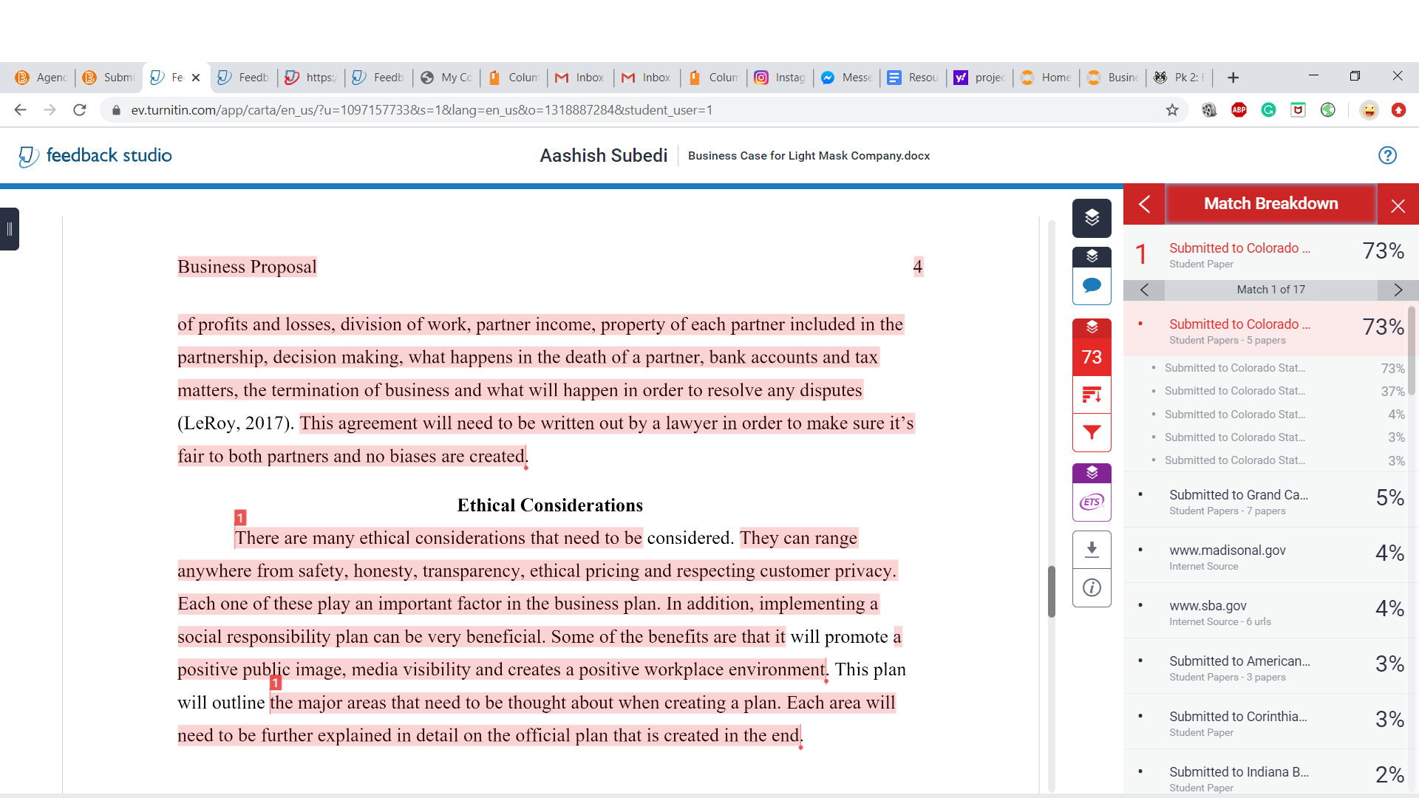
Task: Open the QuickMarks comment bubble tool
Action: point(1092,285)
